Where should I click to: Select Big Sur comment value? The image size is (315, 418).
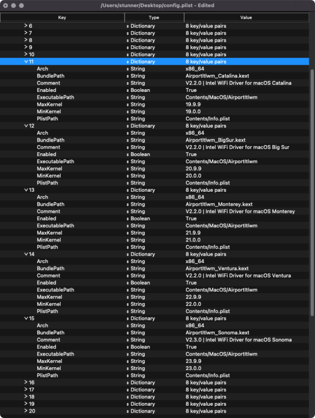(238, 147)
